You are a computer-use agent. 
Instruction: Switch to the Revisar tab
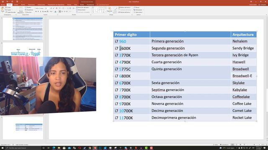coord(69,5)
